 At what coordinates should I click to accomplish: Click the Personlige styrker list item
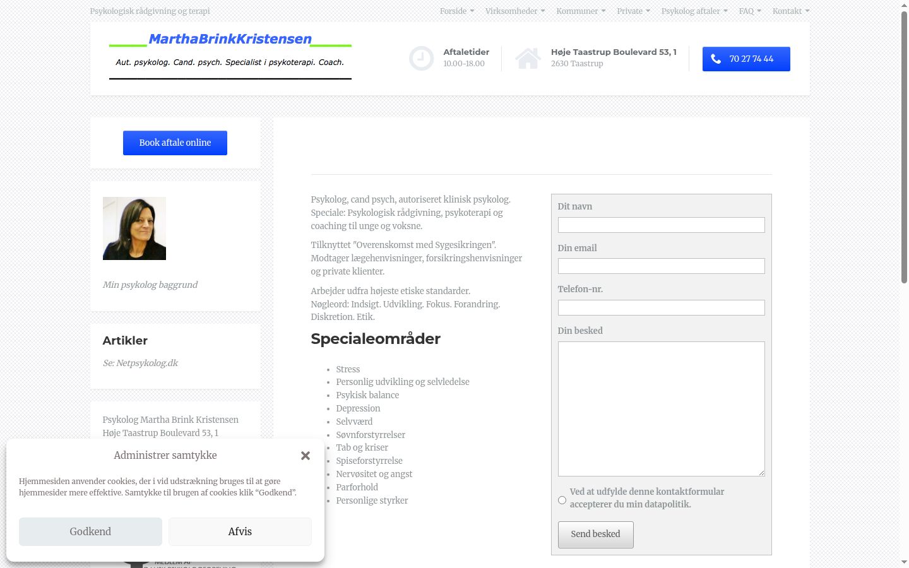tap(372, 500)
